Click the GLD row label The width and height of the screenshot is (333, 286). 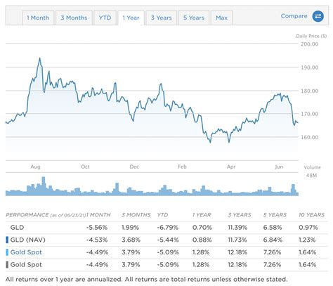click(x=17, y=228)
